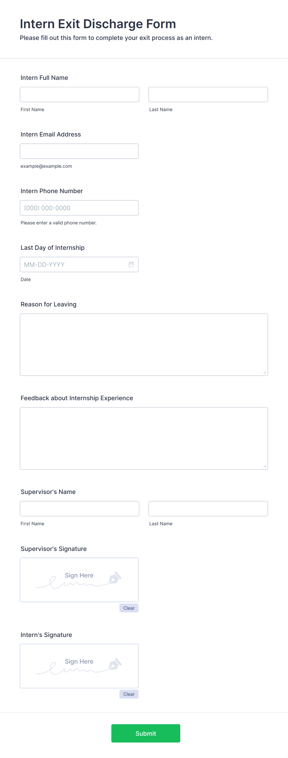Image resolution: width=288 pixels, height=758 pixels.
Task: Click the Intern Exit Discharge Form heading
Action: point(98,24)
